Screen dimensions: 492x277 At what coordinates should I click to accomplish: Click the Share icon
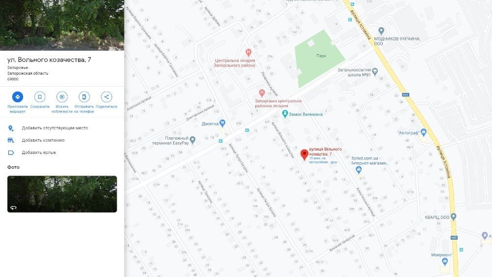tap(106, 97)
